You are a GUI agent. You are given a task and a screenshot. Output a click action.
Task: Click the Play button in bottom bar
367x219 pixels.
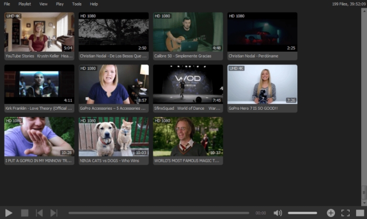click(9, 213)
